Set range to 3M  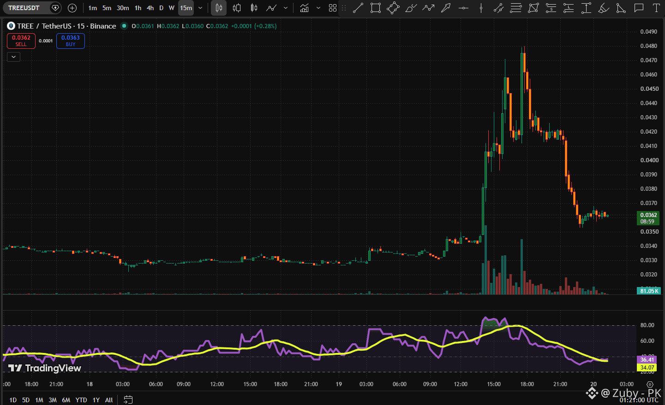point(53,400)
